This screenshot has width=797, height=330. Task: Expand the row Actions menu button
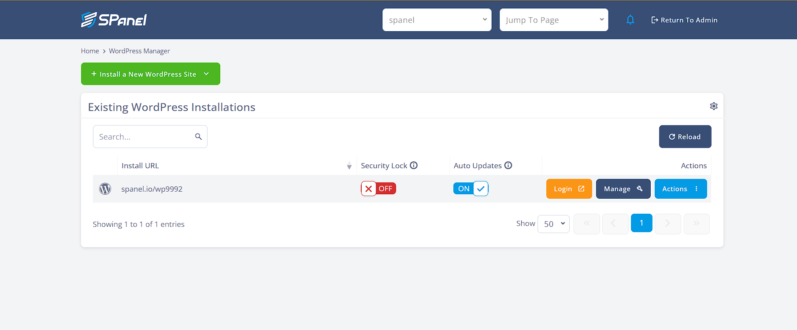[x=681, y=189]
